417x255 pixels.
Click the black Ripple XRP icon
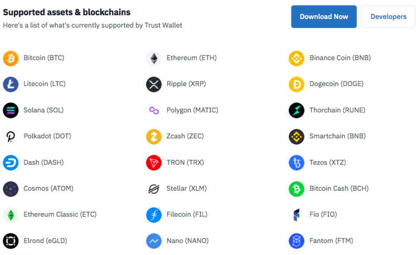coord(154,84)
